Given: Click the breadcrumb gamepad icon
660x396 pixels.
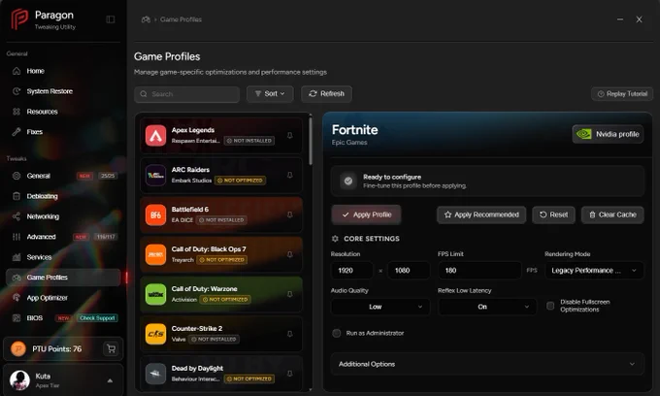Looking at the screenshot, I should coord(146,19).
